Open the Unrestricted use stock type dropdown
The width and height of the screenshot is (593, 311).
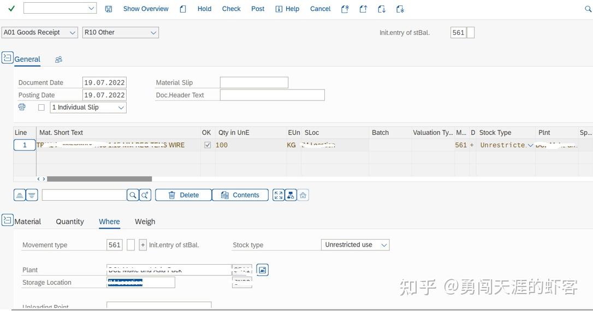[x=355, y=245]
